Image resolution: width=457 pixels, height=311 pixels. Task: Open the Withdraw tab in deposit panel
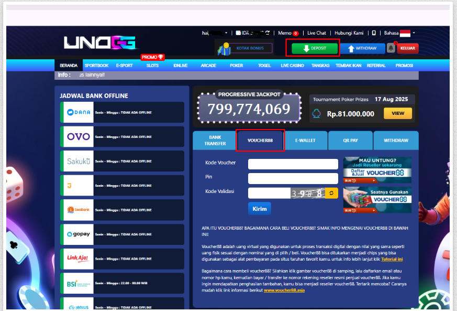[x=396, y=141]
